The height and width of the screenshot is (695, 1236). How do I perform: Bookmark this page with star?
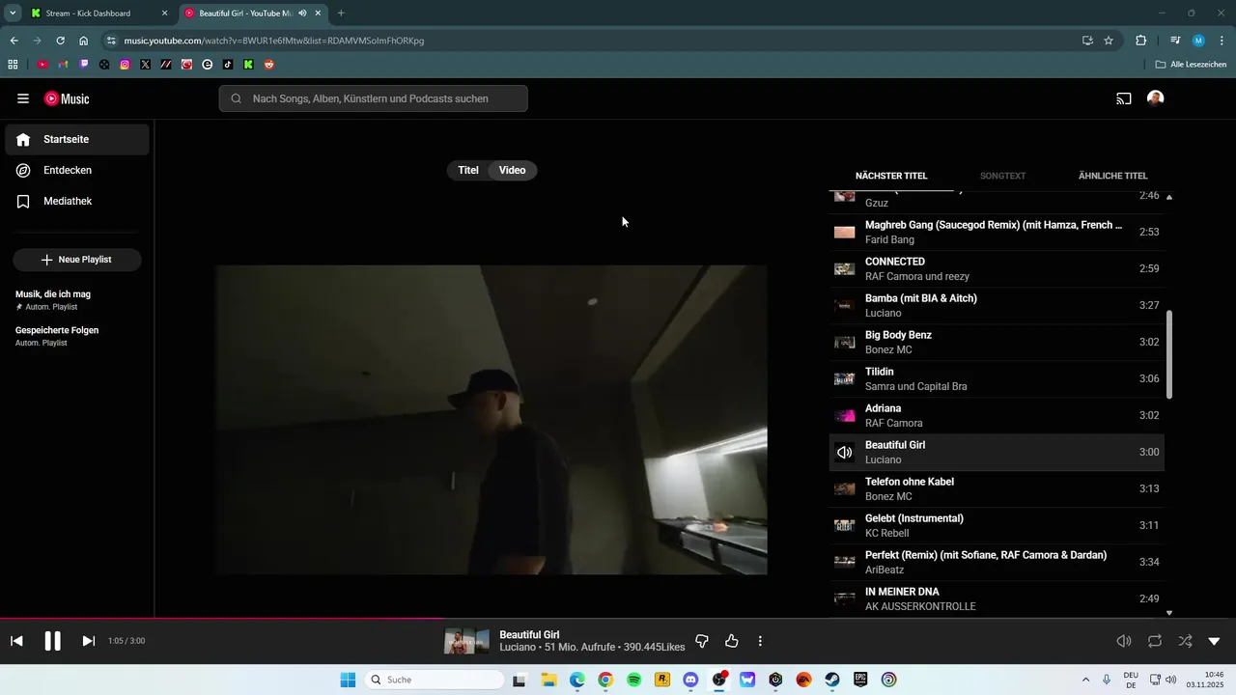click(1109, 41)
